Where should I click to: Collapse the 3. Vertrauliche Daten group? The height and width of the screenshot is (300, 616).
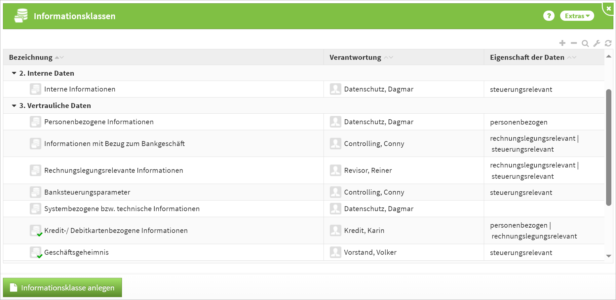14,106
